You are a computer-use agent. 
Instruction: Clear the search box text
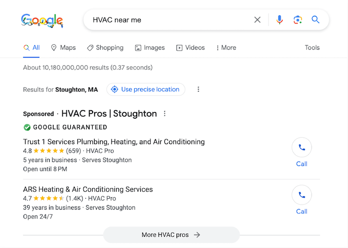(257, 20)
